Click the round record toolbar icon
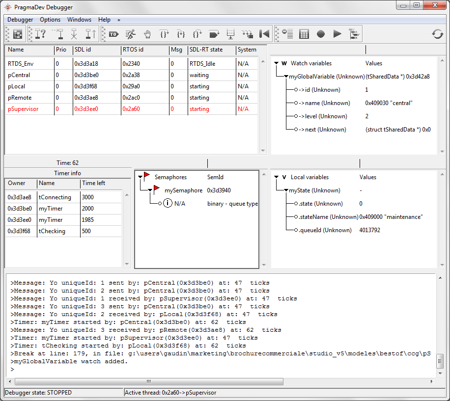This screenshot has width=450, height=401. tap(321, 34)
